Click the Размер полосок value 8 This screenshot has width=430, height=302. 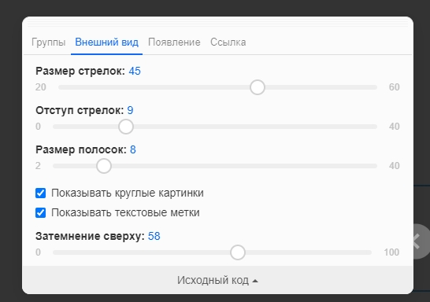tap(133, 149)
